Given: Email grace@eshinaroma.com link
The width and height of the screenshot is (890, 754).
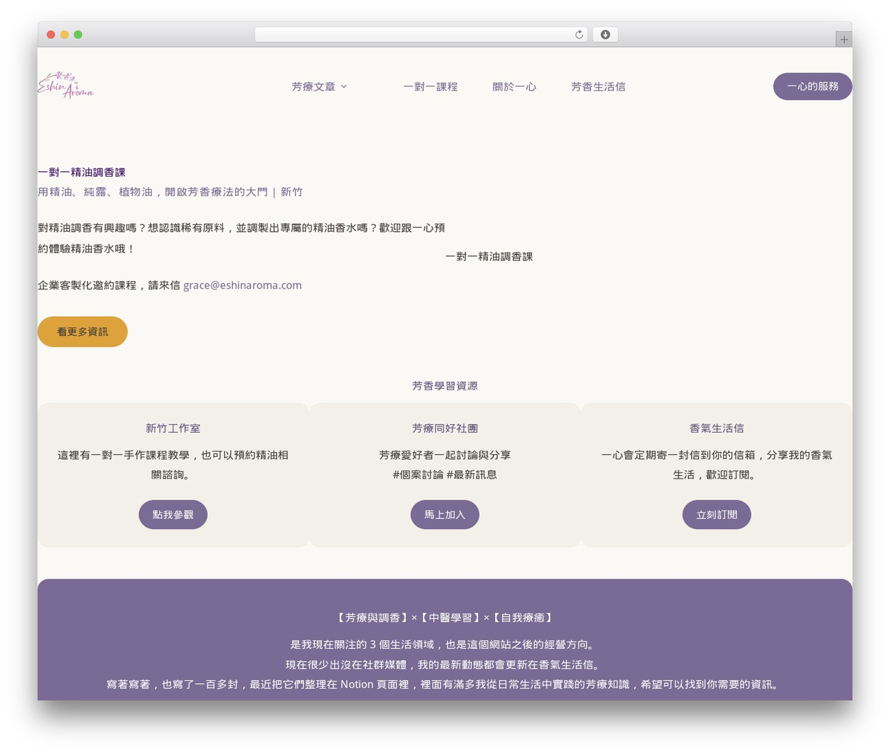Looking at the screenshot, I should point(243,285).
